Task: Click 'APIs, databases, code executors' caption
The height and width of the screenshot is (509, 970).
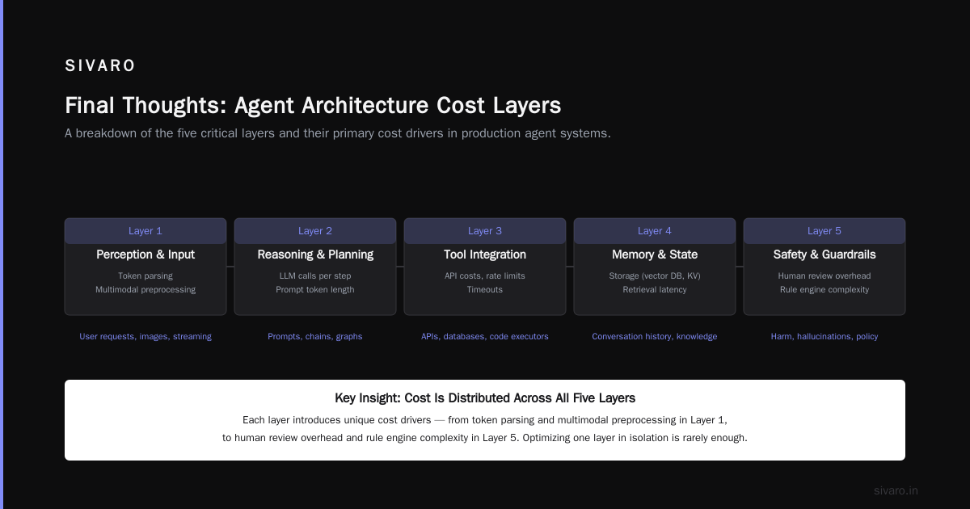Action: pyautogui.click(x=485, y=336)
